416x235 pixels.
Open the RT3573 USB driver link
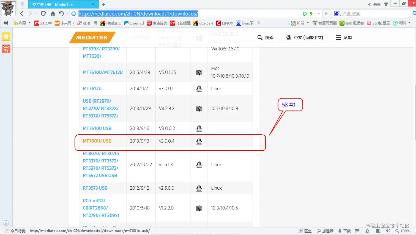[x=95, y=188]
